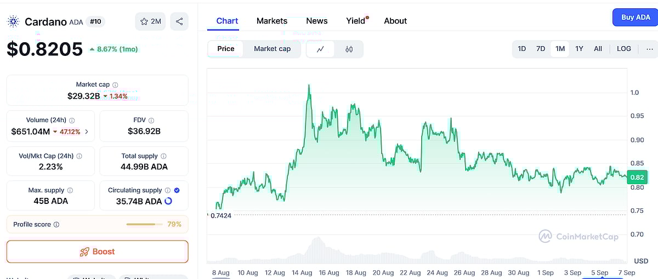Open the share icon button
This screenshot has height=279, width=658.
click(179, 21)
